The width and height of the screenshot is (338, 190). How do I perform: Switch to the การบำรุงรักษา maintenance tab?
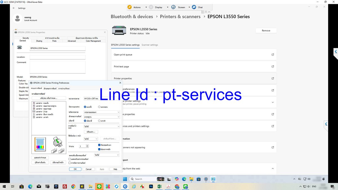pyautogui.click(x=64, y=88)
